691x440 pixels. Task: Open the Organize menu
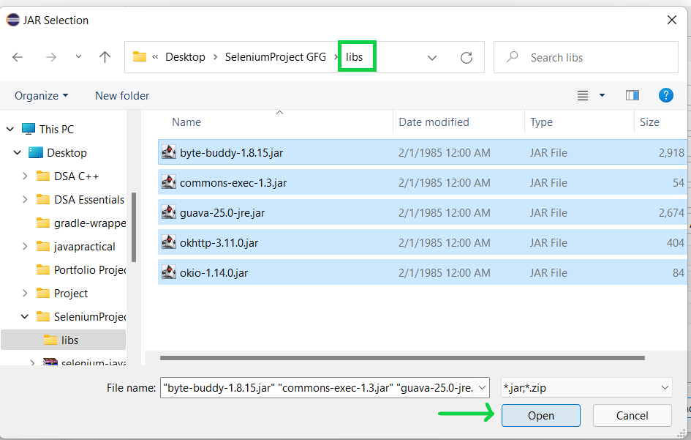point(42,96)
